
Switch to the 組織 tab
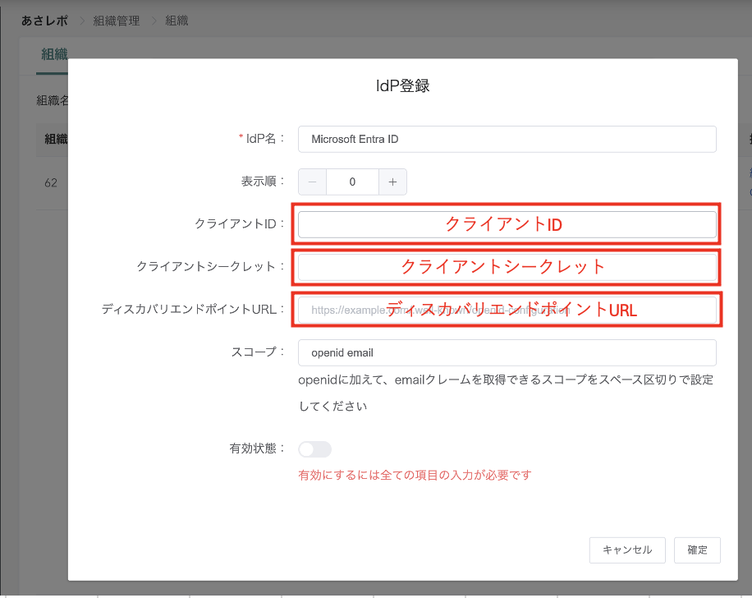[x=54, y=56]
